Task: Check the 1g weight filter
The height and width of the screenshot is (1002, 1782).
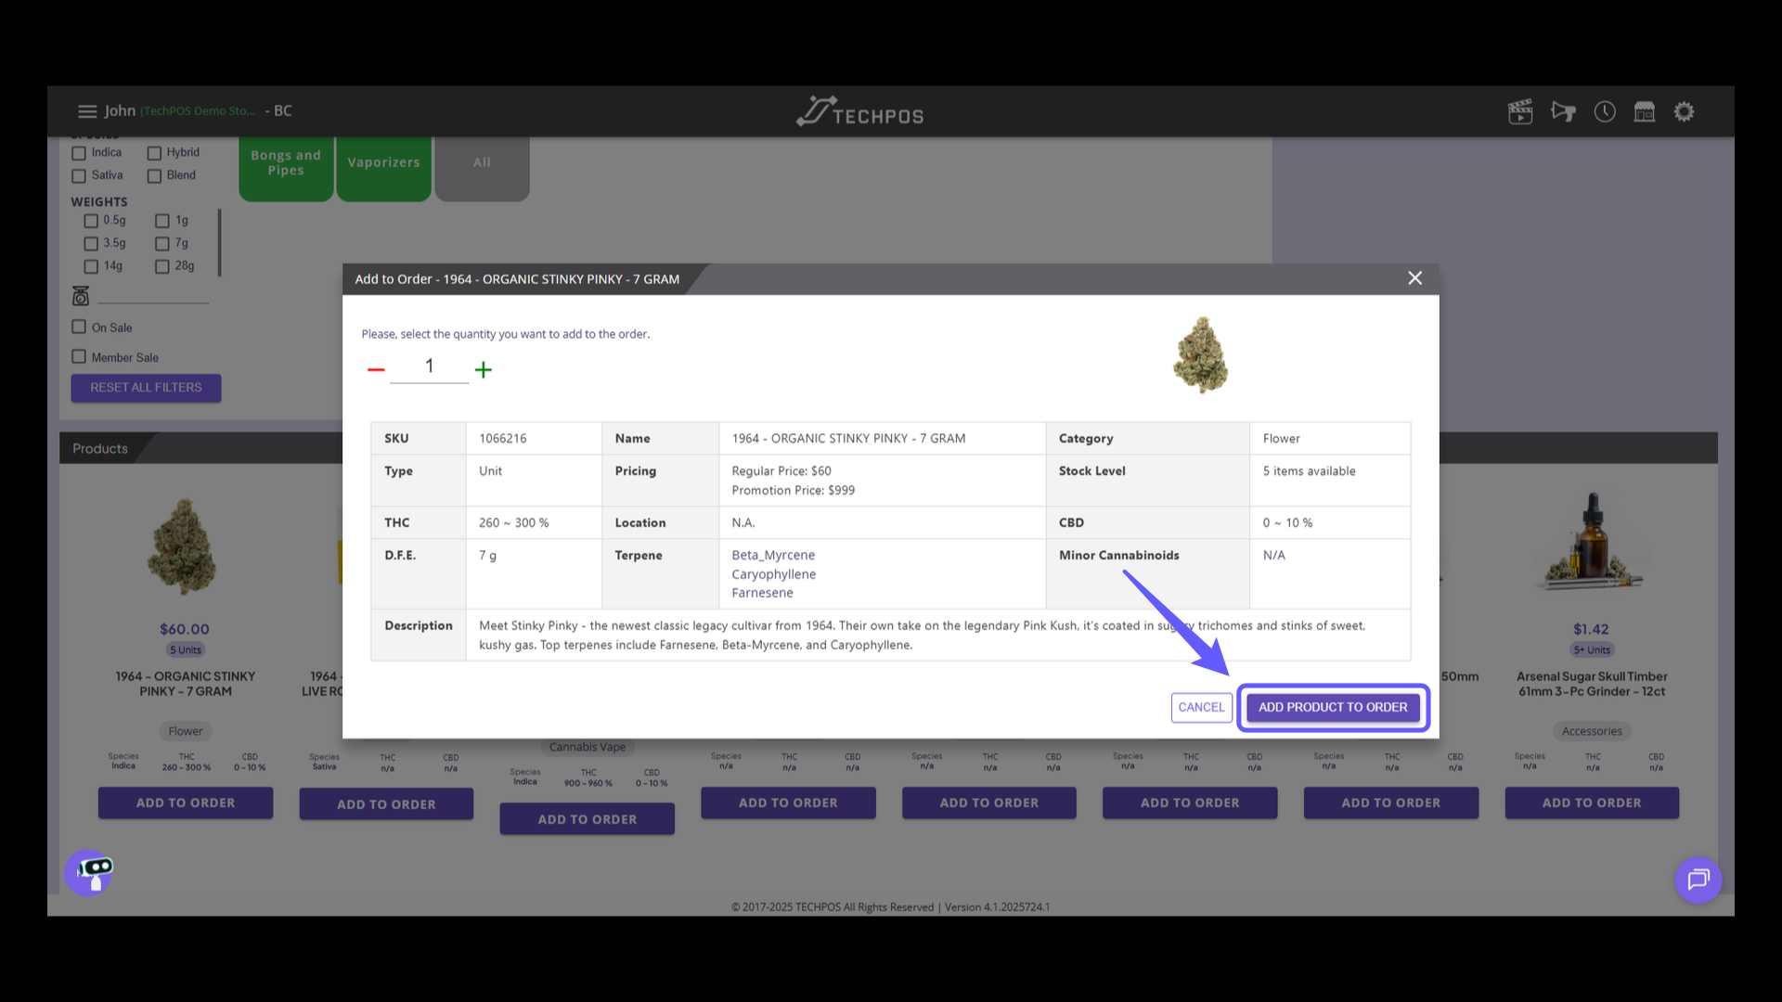Action: coord(162,221)
